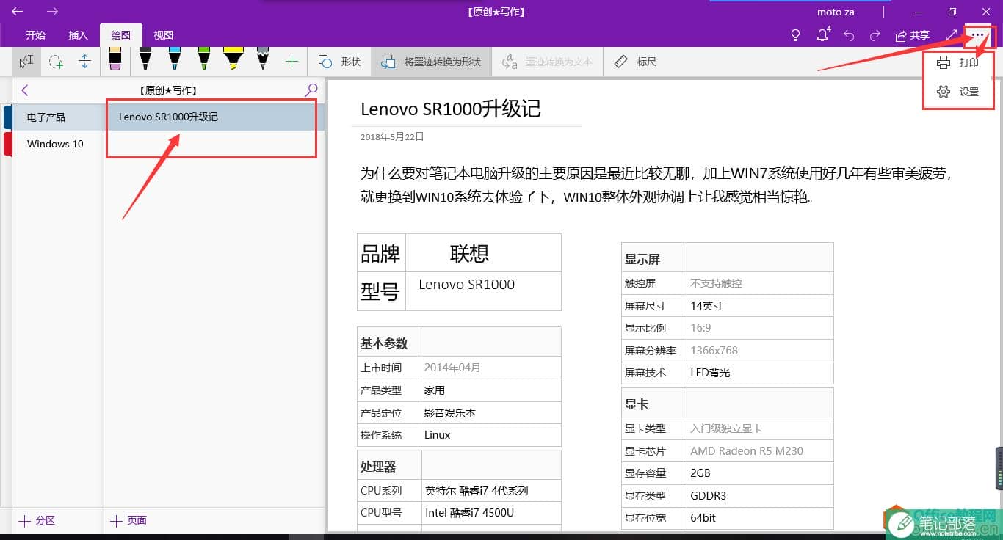Click the account name moto za
The image size is (1003, 540).
tap(836, 12)
